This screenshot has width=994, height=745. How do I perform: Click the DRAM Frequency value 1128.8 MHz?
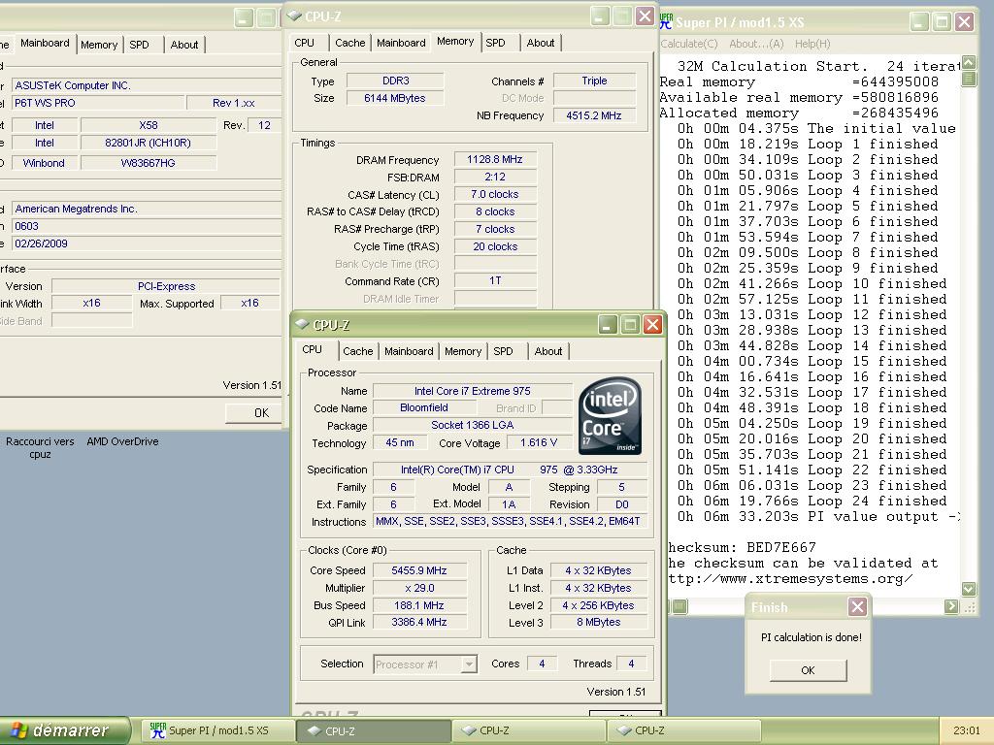495,160
